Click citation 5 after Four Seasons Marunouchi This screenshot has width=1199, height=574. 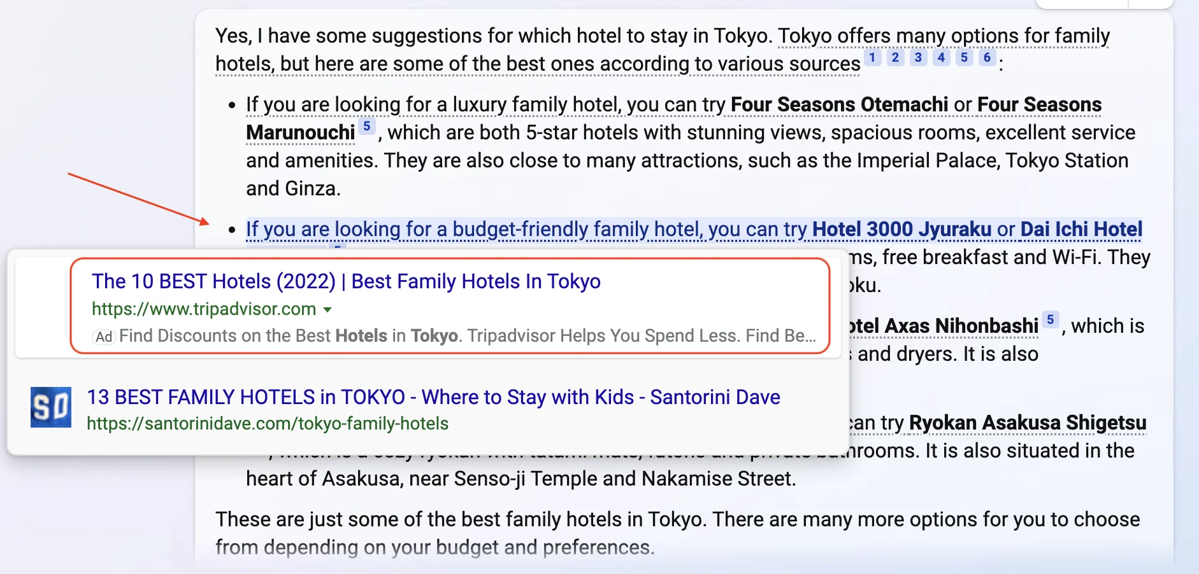point(366,127)
